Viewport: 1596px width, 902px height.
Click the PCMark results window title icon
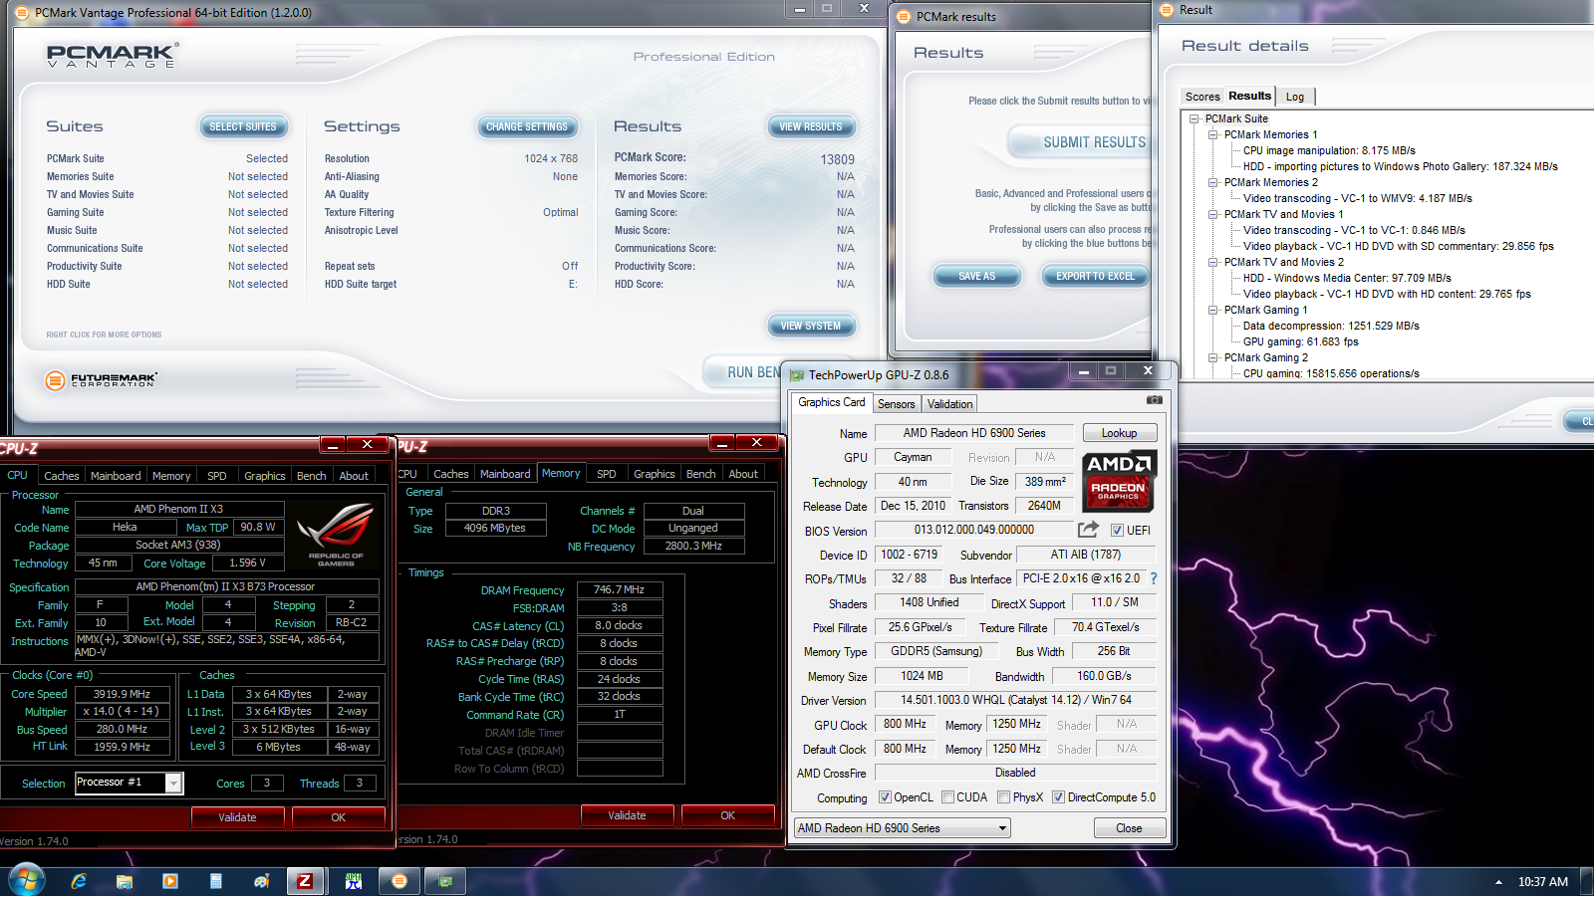click(x=904, y=17)
